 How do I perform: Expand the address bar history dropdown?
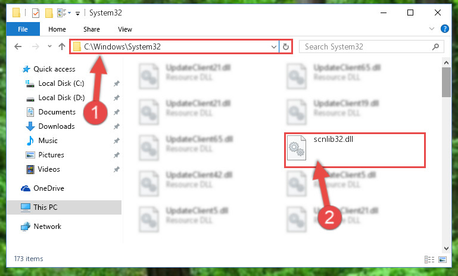tap(274, 46)
